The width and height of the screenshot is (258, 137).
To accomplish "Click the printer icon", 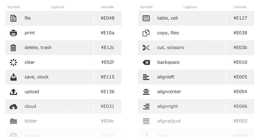I will click(x=13, y=33).
